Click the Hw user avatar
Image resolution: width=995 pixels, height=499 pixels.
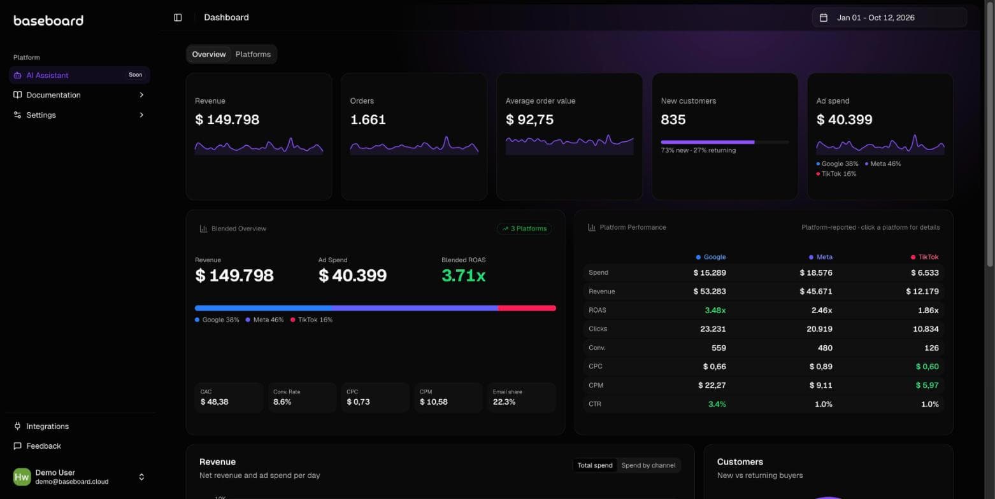coord(22,477)
